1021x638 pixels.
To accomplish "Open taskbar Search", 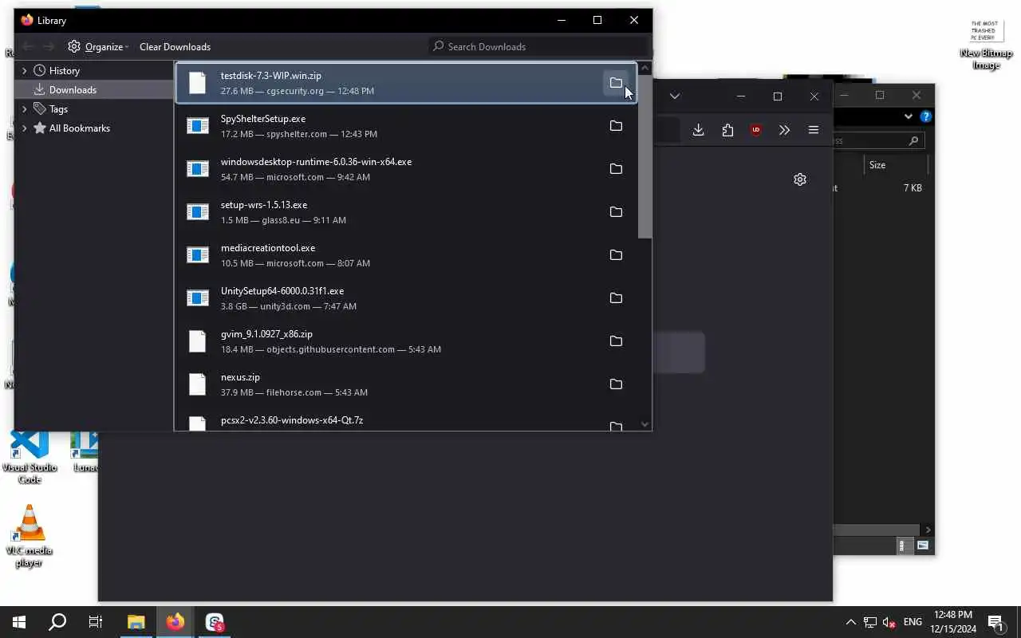I will click(57, 622).
